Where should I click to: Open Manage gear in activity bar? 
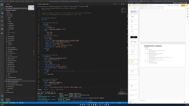click(x=2, y=100)
